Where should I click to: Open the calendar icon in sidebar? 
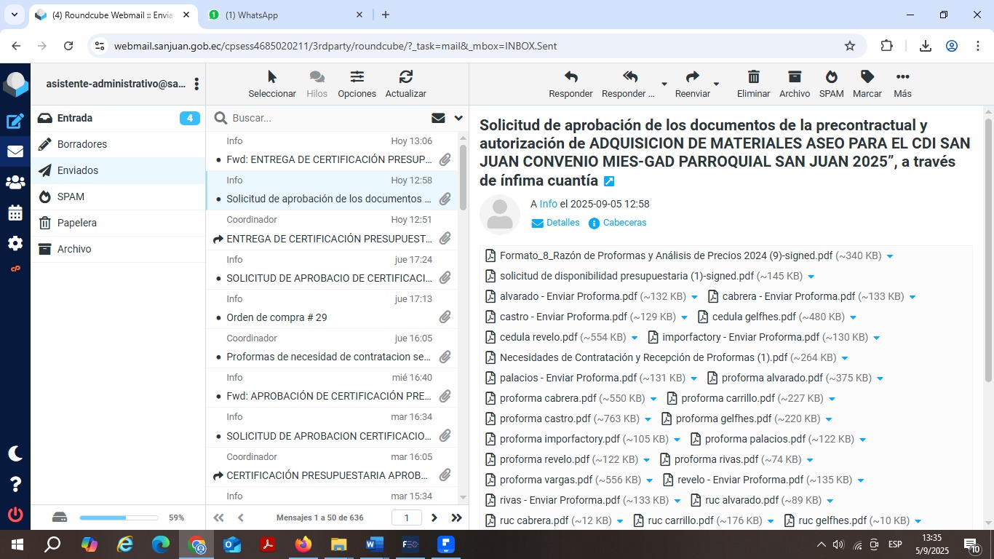15,213
